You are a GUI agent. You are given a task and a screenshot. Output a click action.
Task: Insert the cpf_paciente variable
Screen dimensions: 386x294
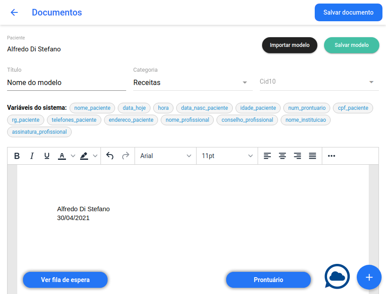[x=353, y=108]
